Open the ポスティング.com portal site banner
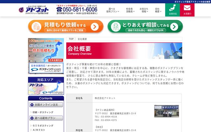The height and width of the screenshot is (132, 211). click(x=46, y=68)
